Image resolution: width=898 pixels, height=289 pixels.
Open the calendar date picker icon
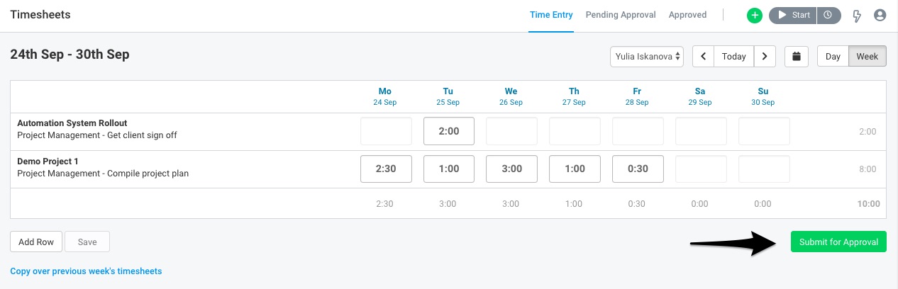797,57
